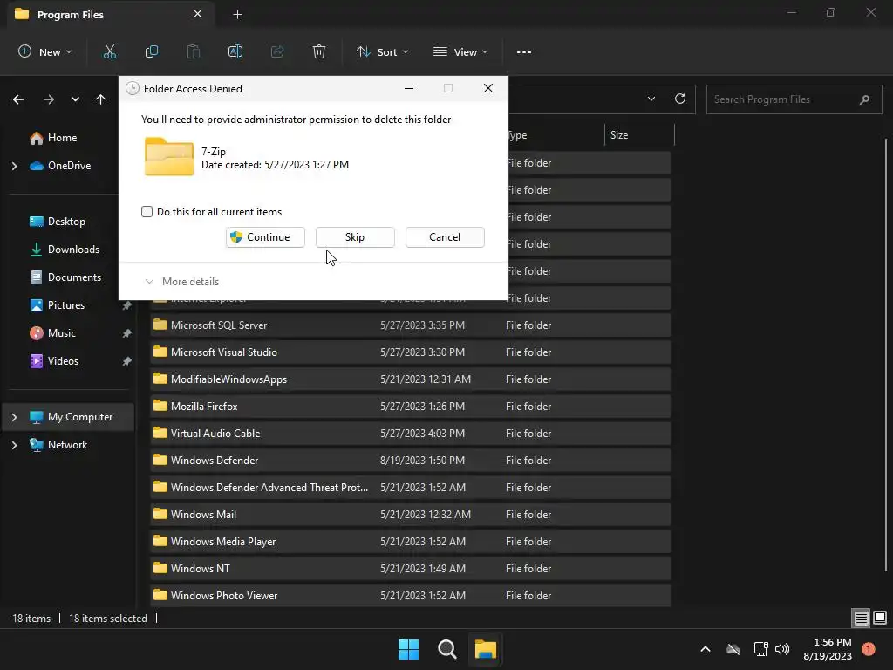Minimize the Folder Access Denied dialog
This screenshot has width=893, height=670.
[409, 88]
